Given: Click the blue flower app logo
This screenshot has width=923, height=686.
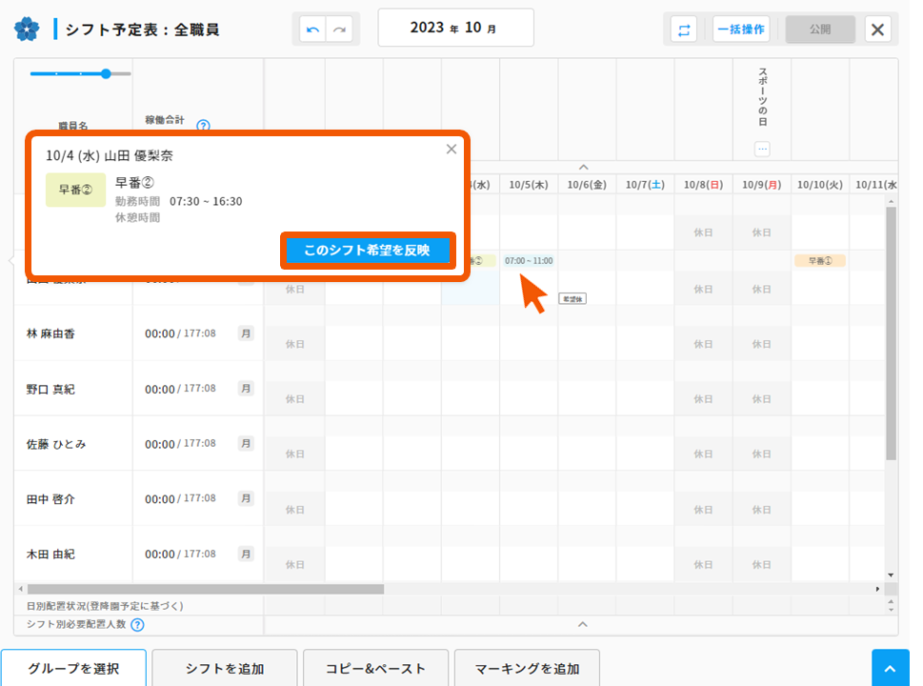Looking at the screenshot, I should point(27,30).
